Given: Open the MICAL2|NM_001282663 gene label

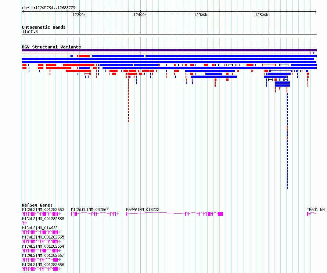Looking at the screenshot, I should (43, 210).
